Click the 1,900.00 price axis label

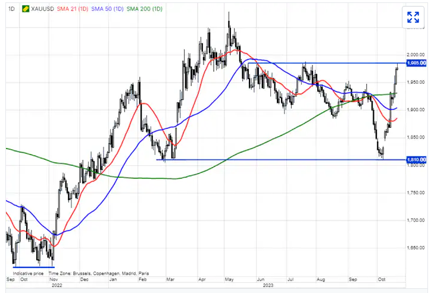tap(416, 110)
